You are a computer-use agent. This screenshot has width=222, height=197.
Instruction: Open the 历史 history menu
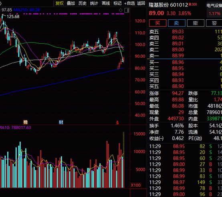(83, 3)
